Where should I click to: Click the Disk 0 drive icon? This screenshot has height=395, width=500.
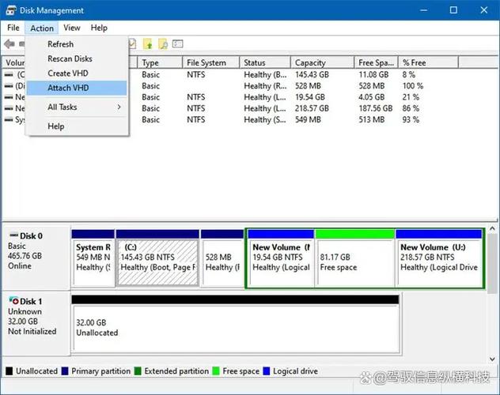pyautogui.click(x=13, y=235)
